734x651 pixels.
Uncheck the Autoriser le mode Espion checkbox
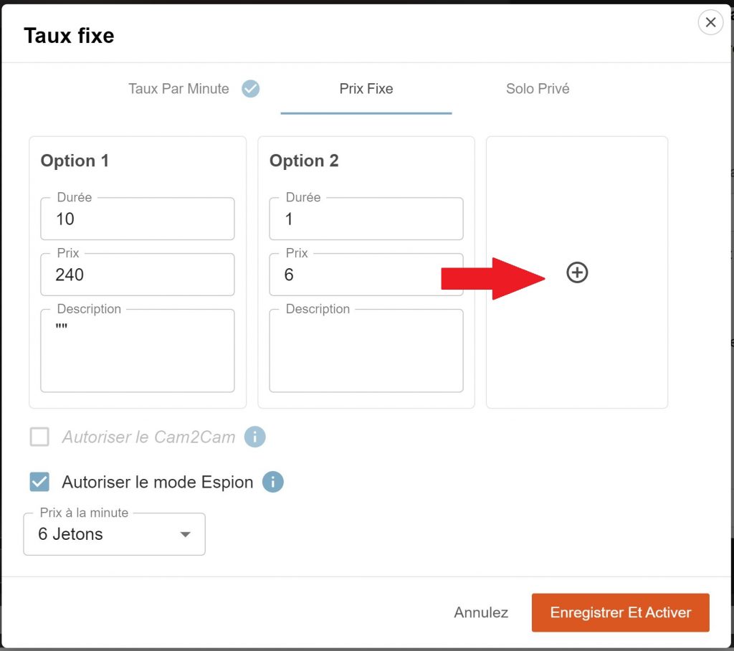(39, 482)
